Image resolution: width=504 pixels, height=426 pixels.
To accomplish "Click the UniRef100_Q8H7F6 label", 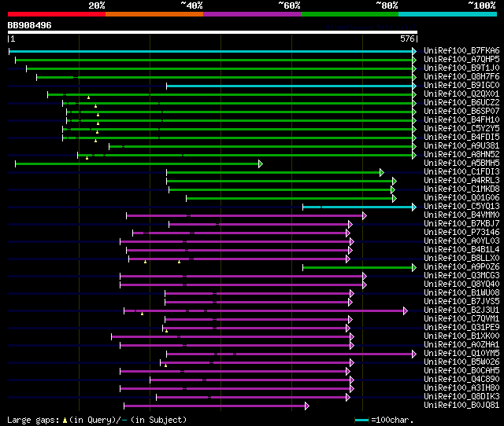I will pyautogui.click(x=461, y=77).
